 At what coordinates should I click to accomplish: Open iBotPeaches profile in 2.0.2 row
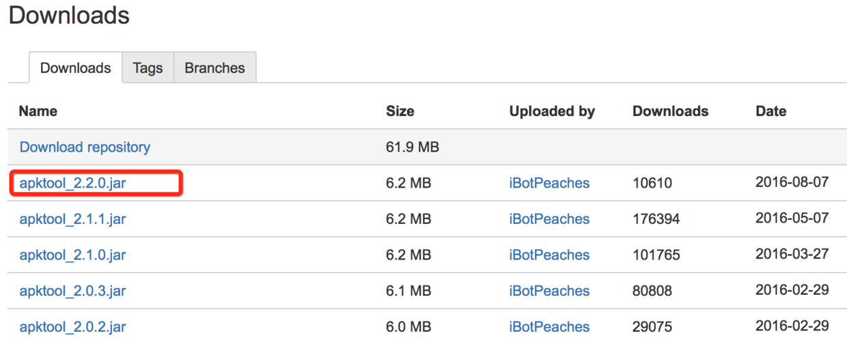click(549, 327)
